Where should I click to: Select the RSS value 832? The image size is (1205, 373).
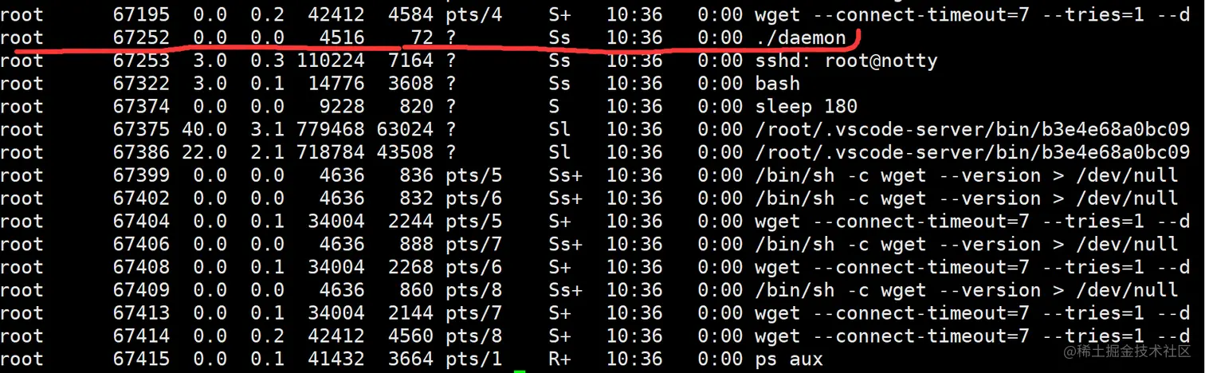pyautogui.click(x=416, y=198)
